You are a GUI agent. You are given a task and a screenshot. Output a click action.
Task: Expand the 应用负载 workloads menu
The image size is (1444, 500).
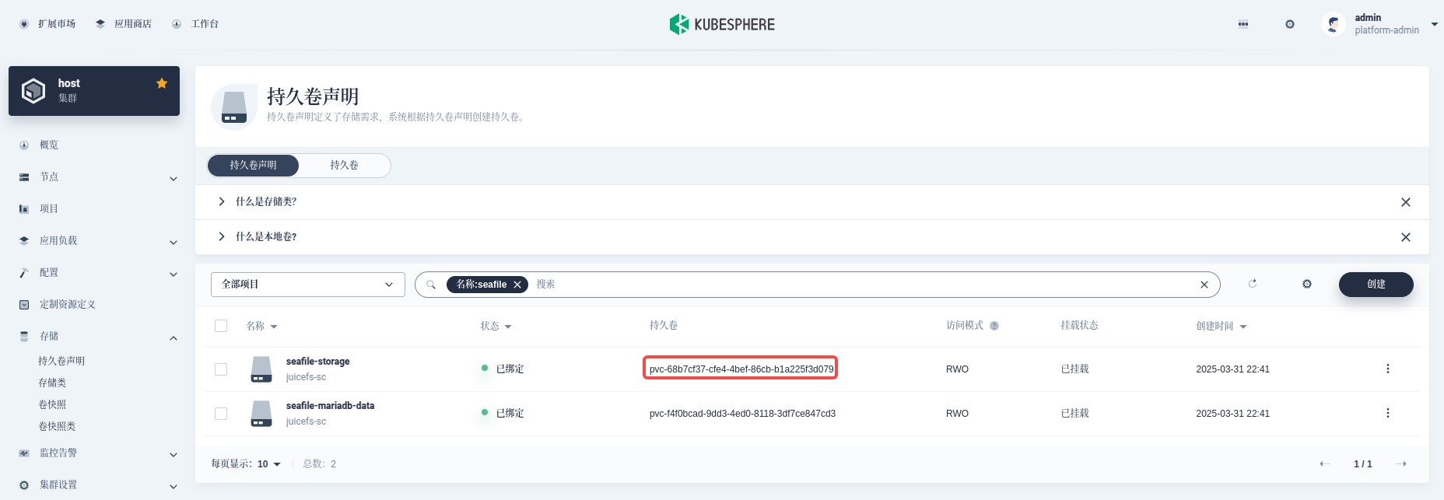point(173,242)
